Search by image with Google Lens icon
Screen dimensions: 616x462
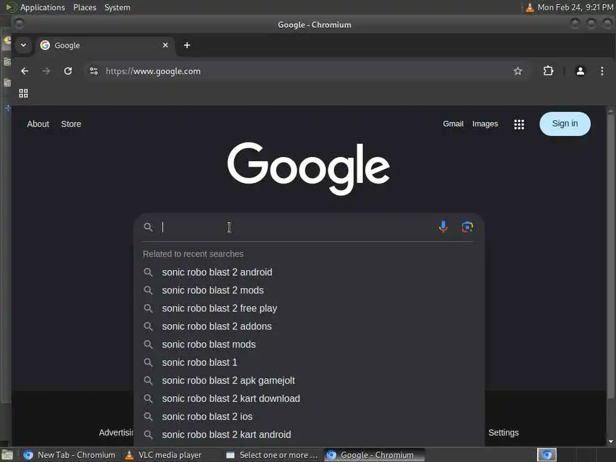pyautogui.click(x=467, y=227)
